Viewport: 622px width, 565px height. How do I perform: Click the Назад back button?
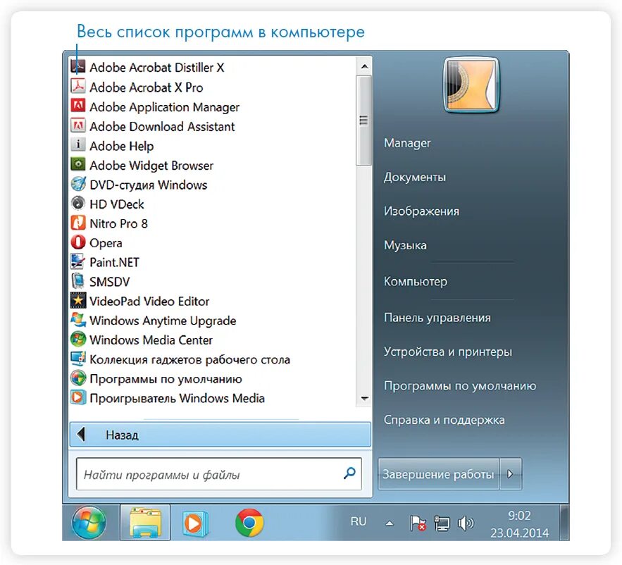220,435
